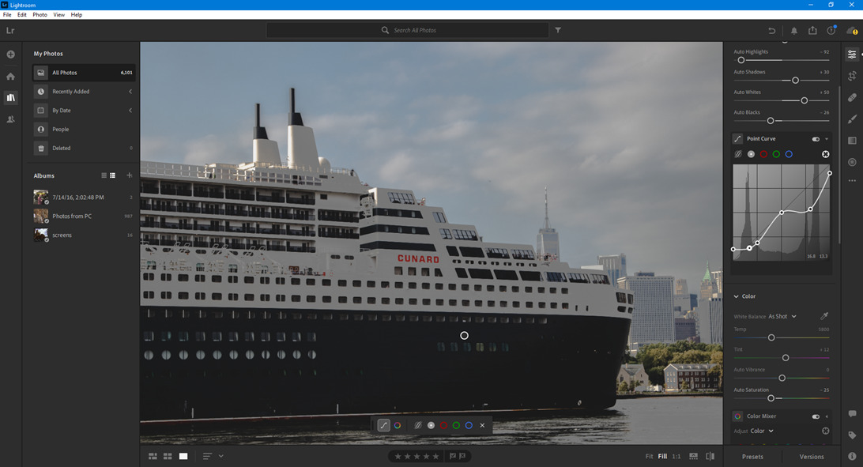Click the Color Mixer target adjustment icon

pyautogui.click(x=826, y=431)
